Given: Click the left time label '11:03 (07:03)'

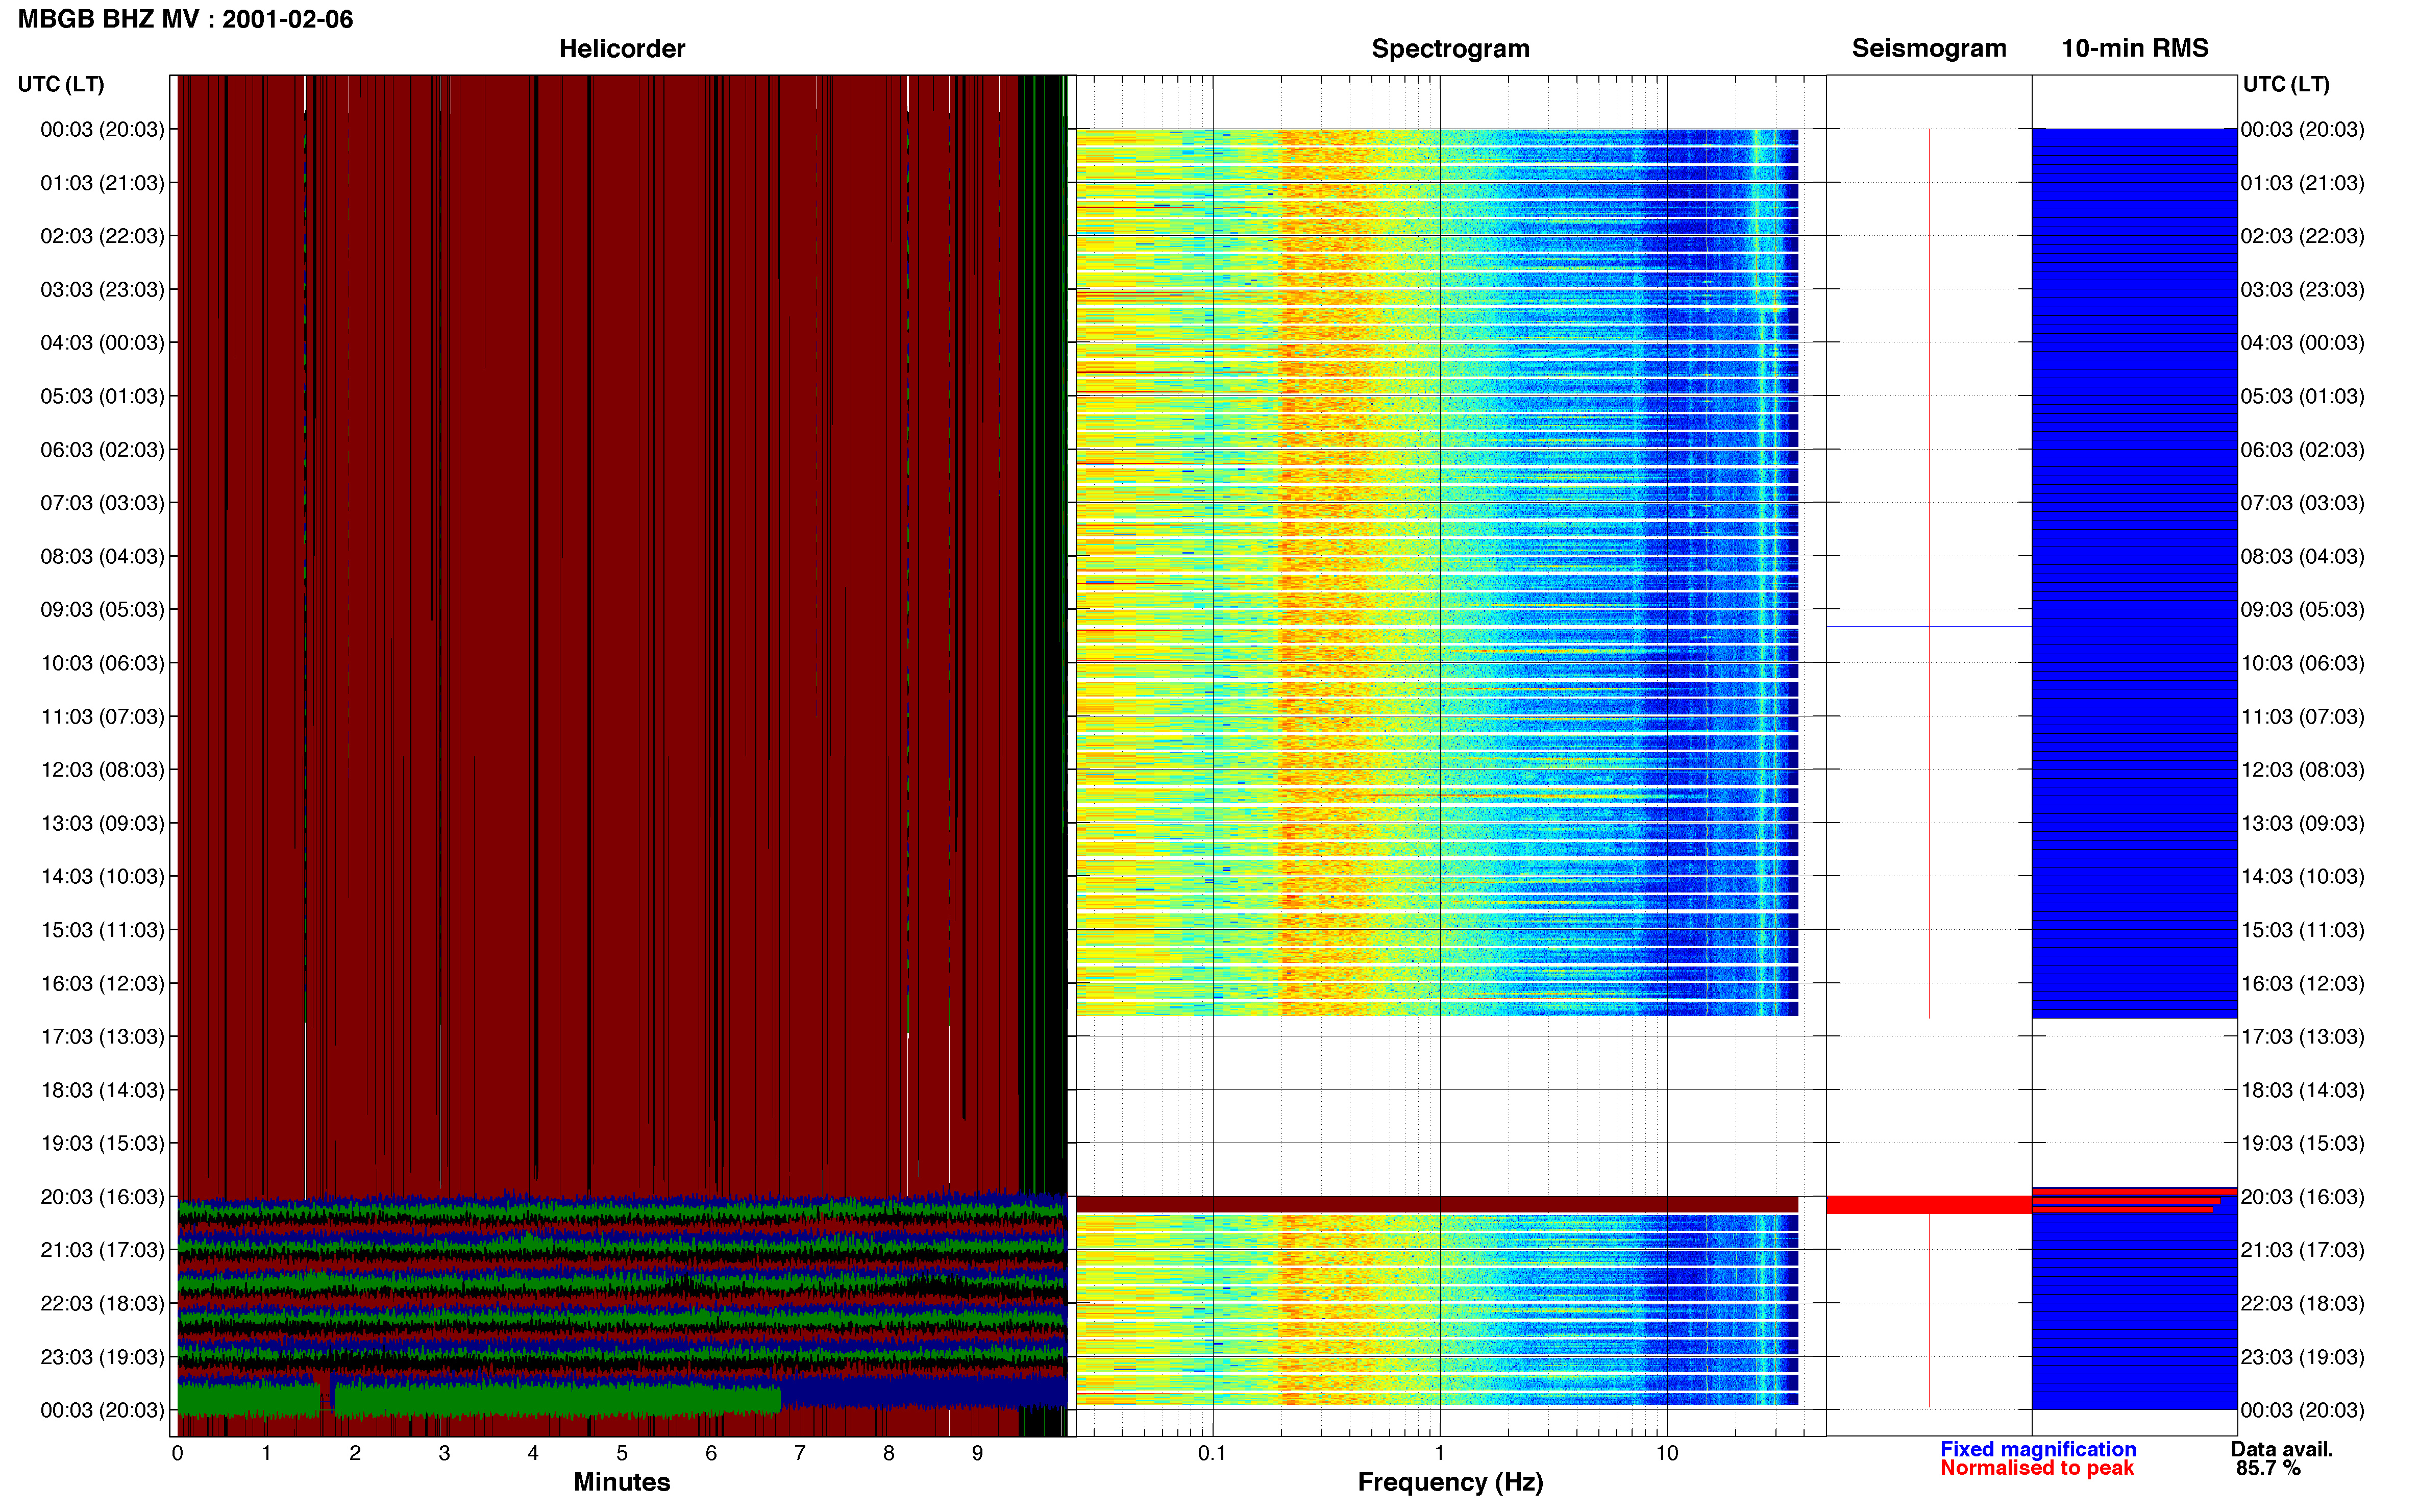Looking at the screenshot, I should 102,716.
